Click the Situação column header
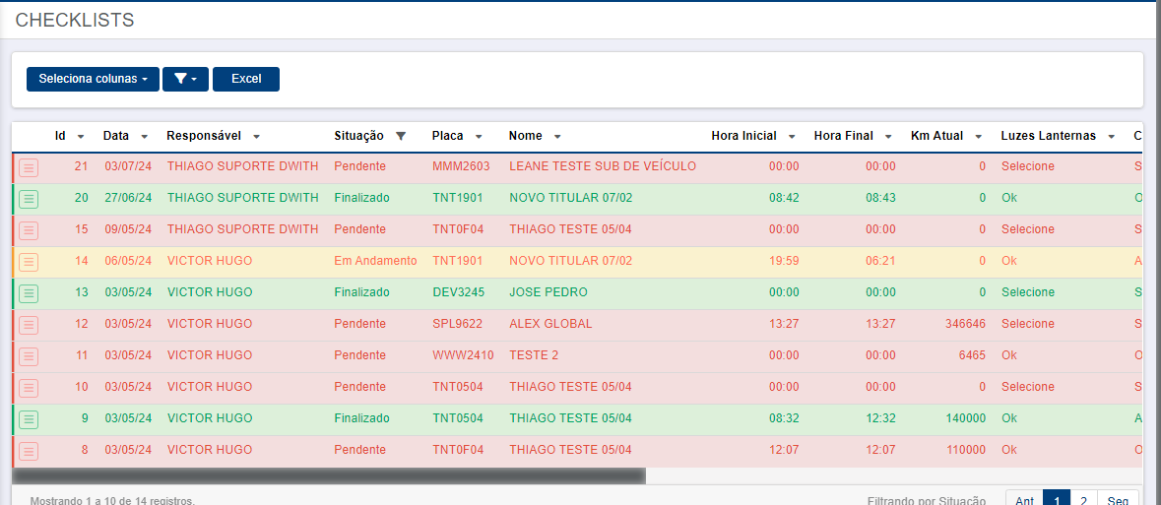Image resolution: width=1161 pixels, height=505 pixels. pyautogui.click(x=359, y=136)
